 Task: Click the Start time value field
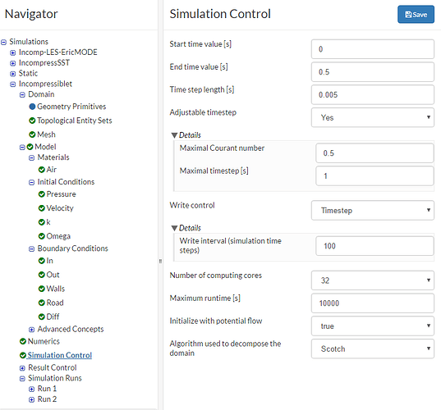[x=373, y=49]
